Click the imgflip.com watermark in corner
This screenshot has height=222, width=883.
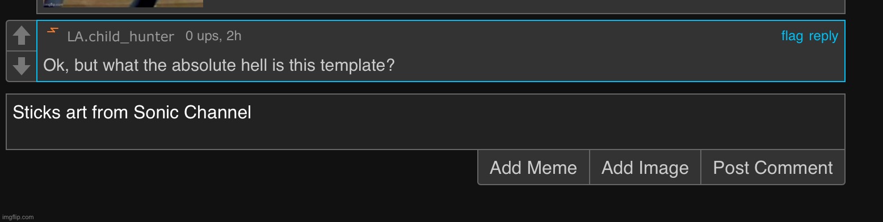(18, 217)
